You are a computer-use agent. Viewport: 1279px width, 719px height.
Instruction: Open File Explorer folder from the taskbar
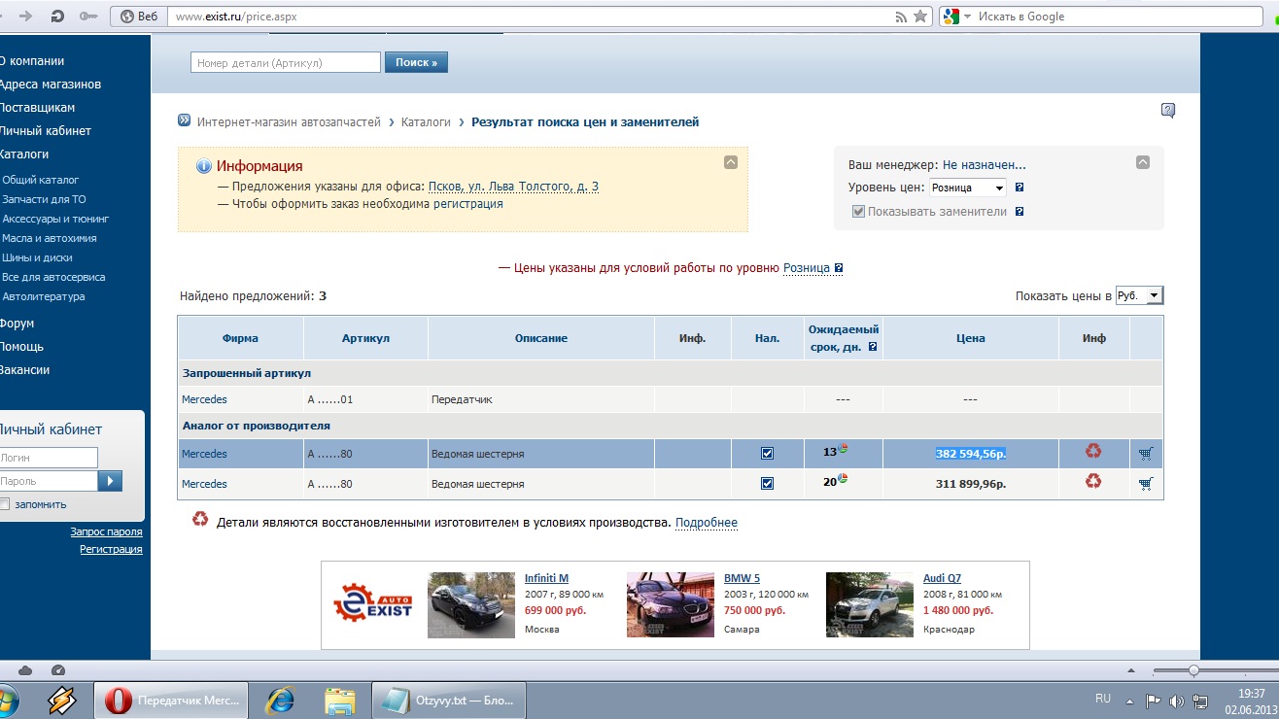(x=339, y=700)
